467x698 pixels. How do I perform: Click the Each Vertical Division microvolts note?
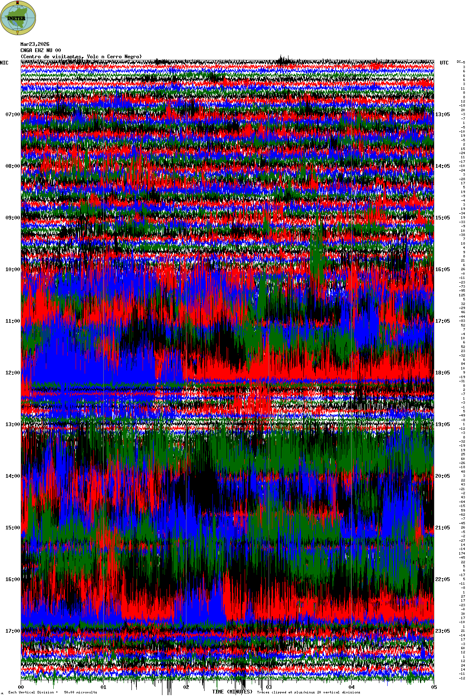52,692
